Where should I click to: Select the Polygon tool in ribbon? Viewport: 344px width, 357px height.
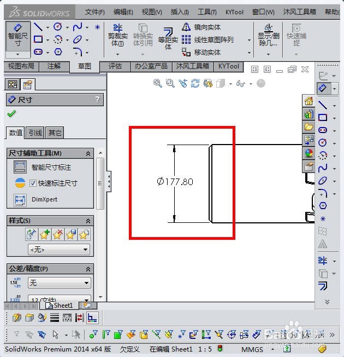[x=58, y=52]
